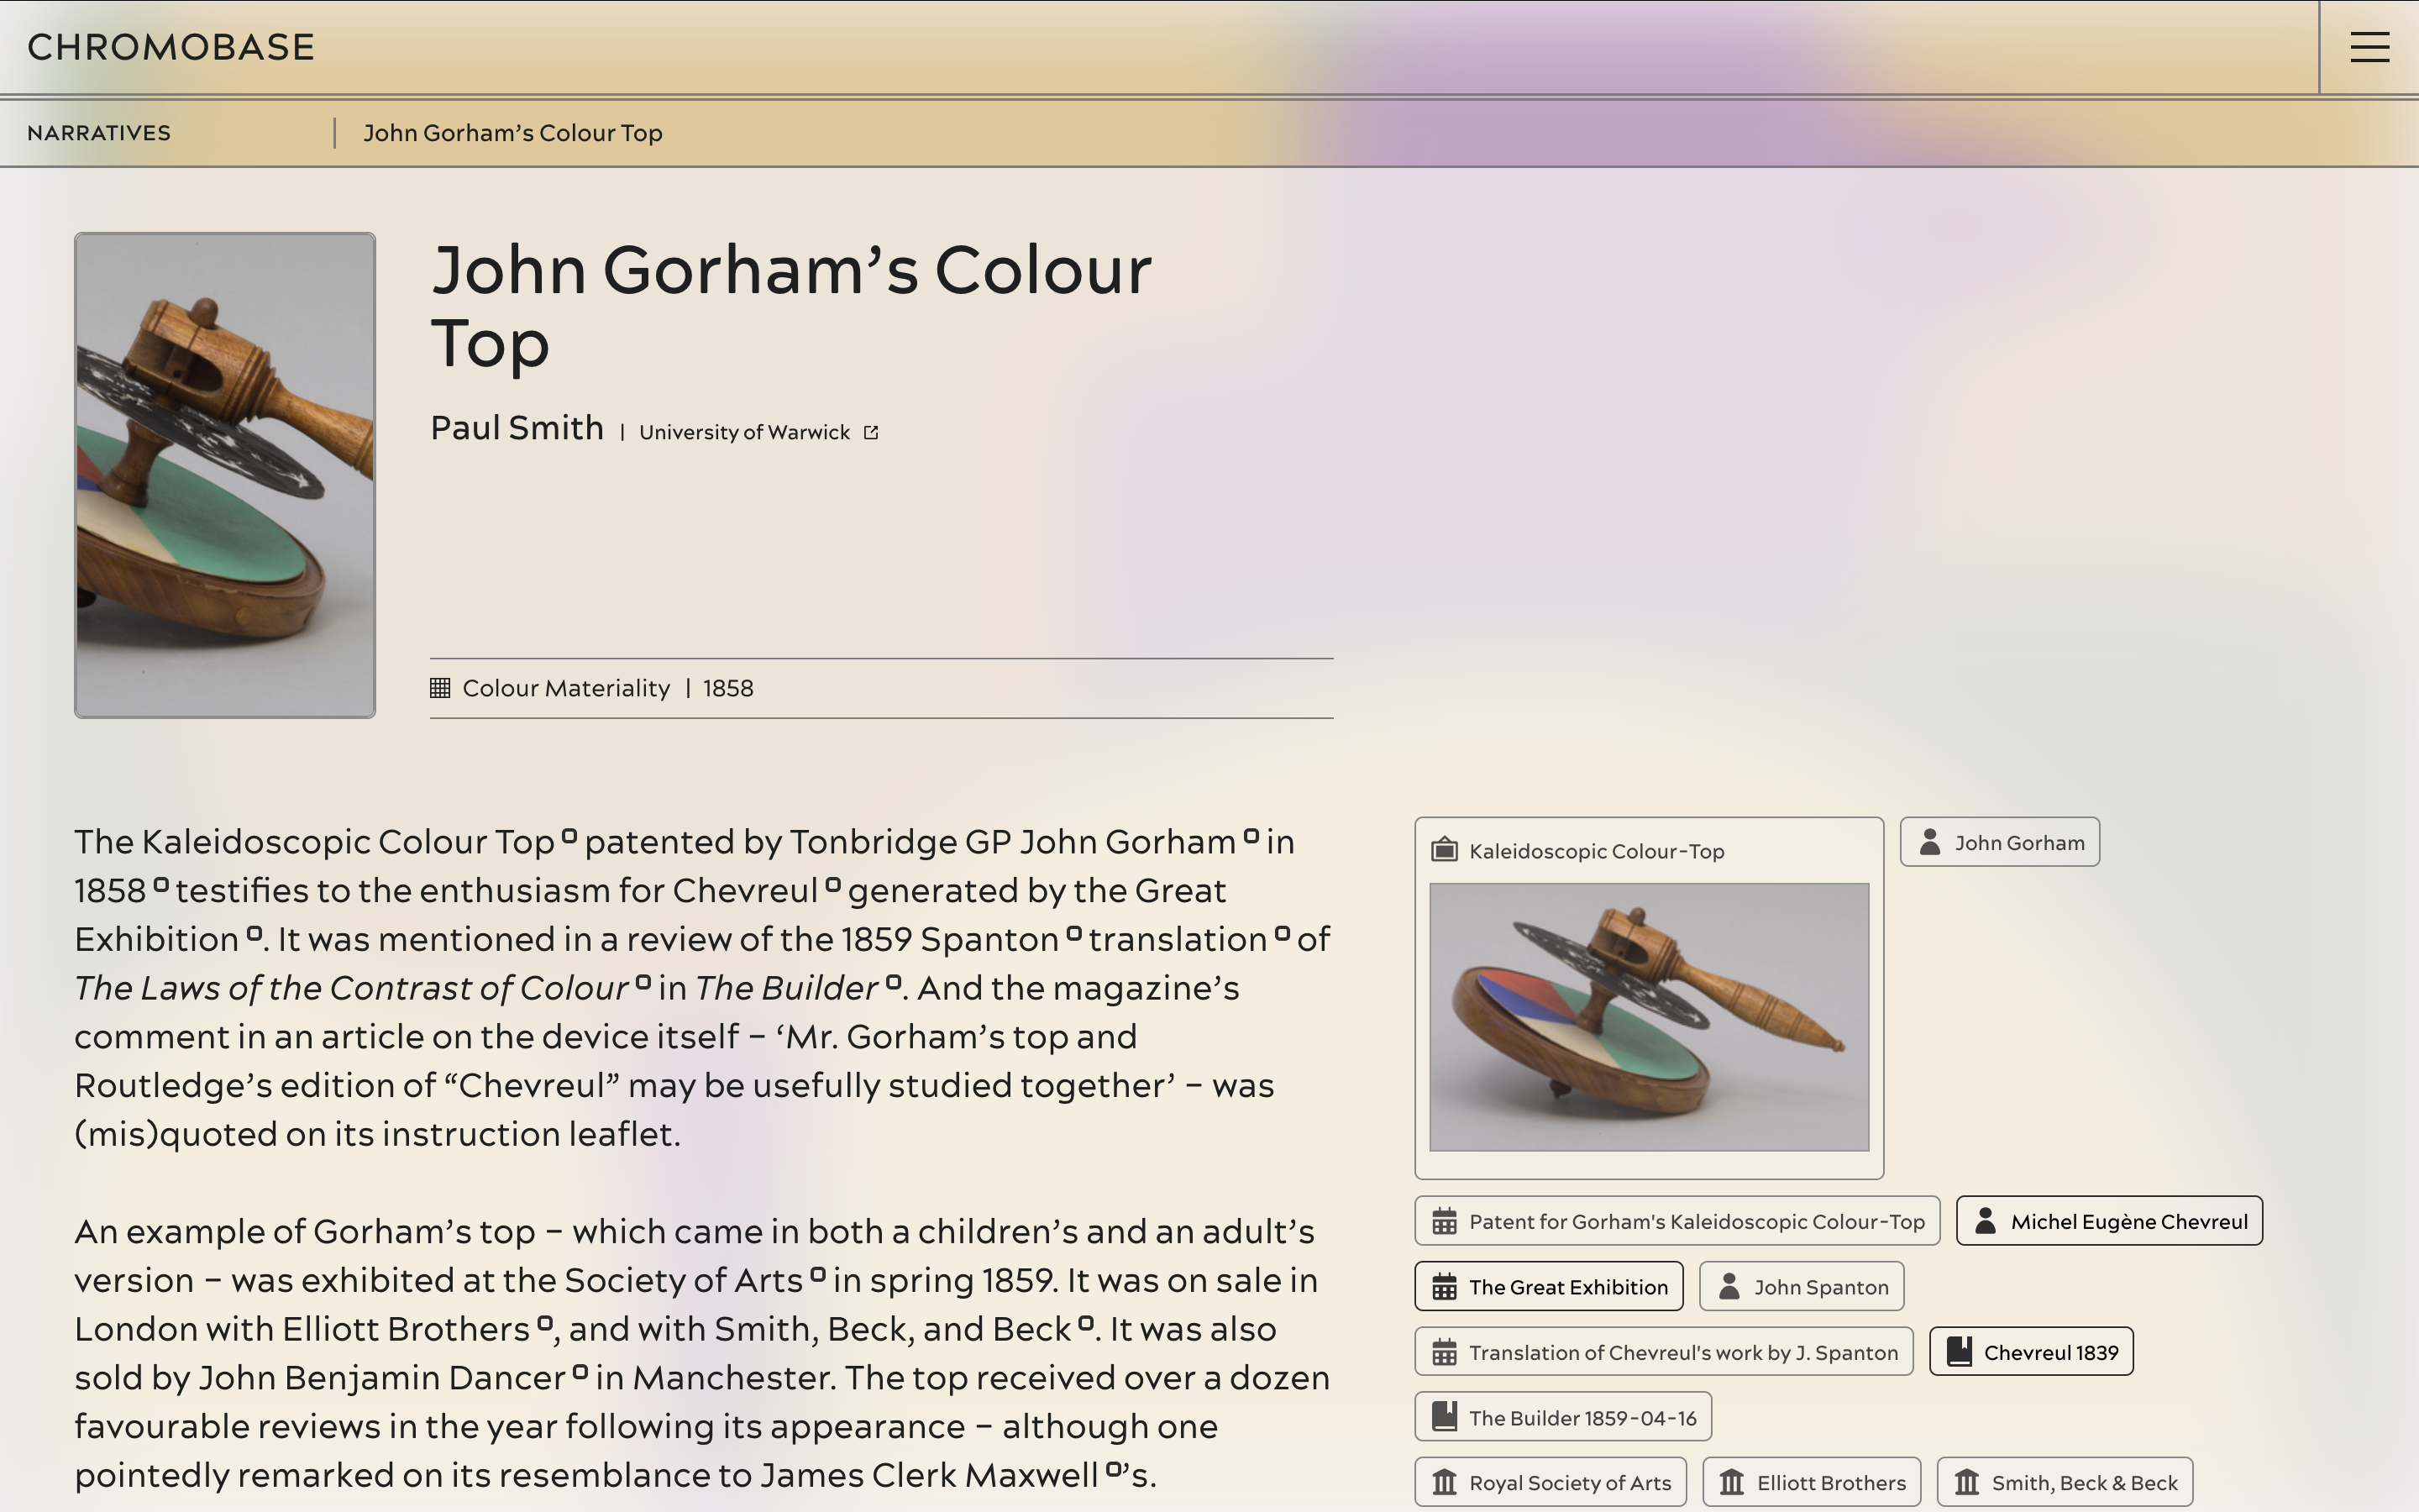Open the Smith, Beck & Beck tag

click(x=2065, y=1482)
